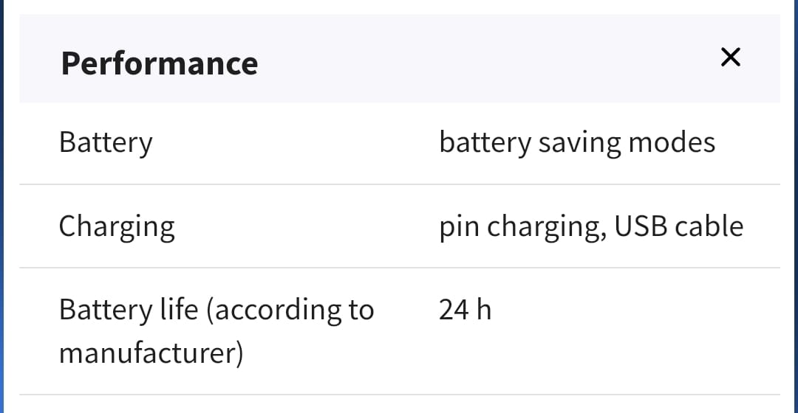Click the letter 'h' after 24
The image size is (798, 413).
(x=483, y=310)
